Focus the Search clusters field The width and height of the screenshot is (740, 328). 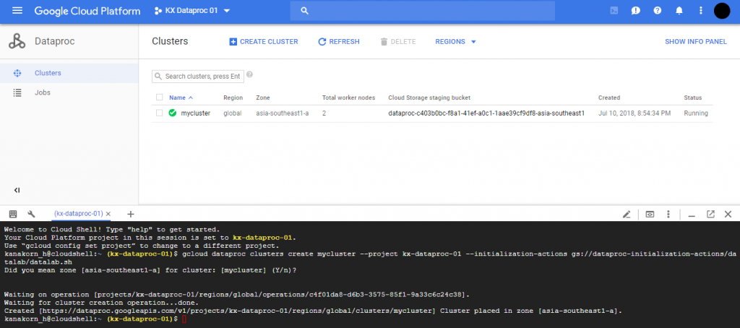pos(198,77)
